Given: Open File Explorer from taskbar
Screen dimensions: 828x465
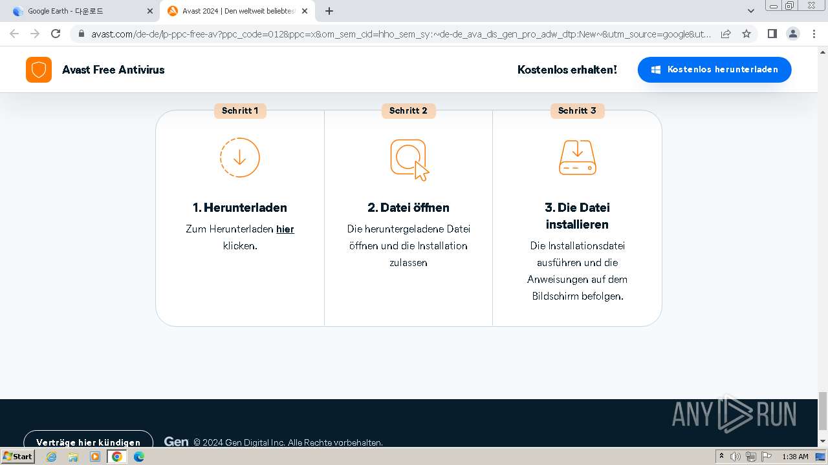Looking at the screenshot, I should click(x=73, y=457).
